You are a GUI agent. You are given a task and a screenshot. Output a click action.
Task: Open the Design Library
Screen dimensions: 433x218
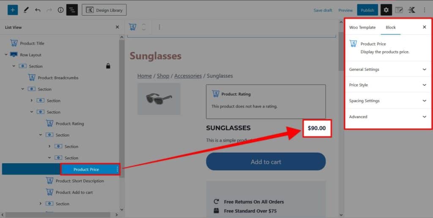(x=104, y=10)
